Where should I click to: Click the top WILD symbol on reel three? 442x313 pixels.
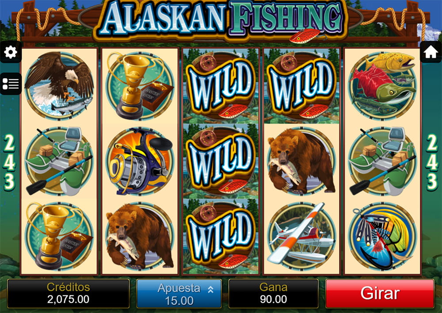coord(221,86)
